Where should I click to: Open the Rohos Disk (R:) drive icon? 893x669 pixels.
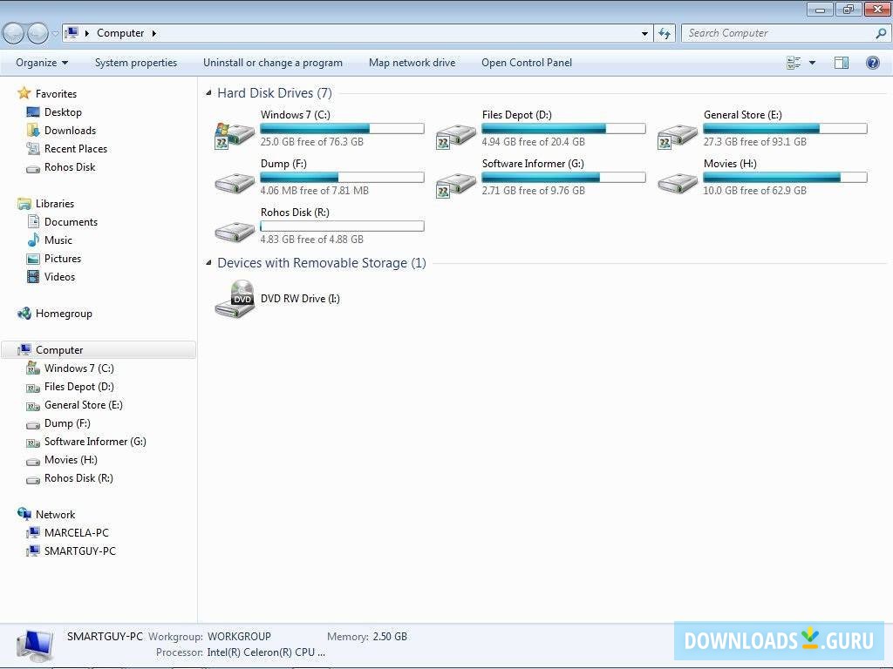[x=234, y=232]
